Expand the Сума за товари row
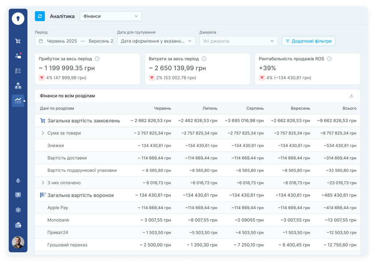The width and height of the screenshot is (374, 261). click(43, 133)
